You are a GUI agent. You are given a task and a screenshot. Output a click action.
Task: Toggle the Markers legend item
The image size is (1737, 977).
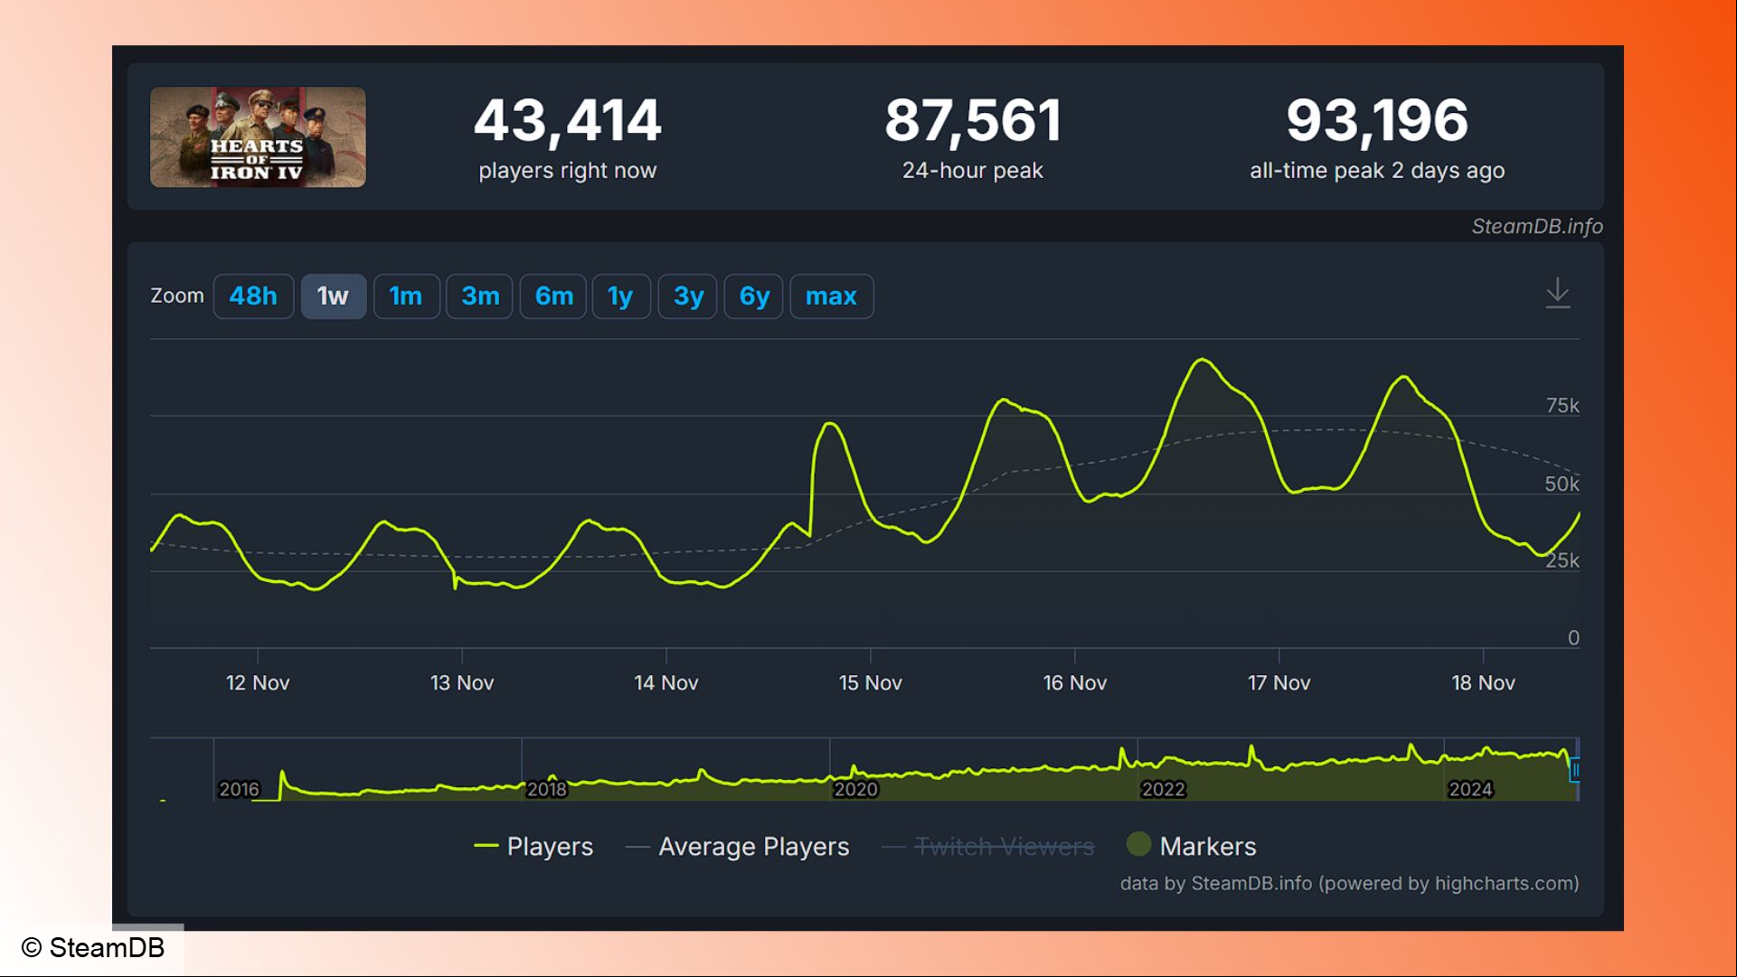point(1192,846)
